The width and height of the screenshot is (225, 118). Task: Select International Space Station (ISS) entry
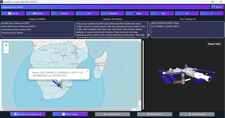pyautogui.click(x=16, y=29)
